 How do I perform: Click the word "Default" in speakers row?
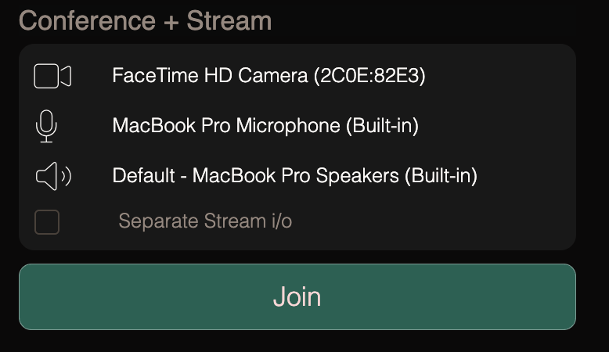pos(144,176)
